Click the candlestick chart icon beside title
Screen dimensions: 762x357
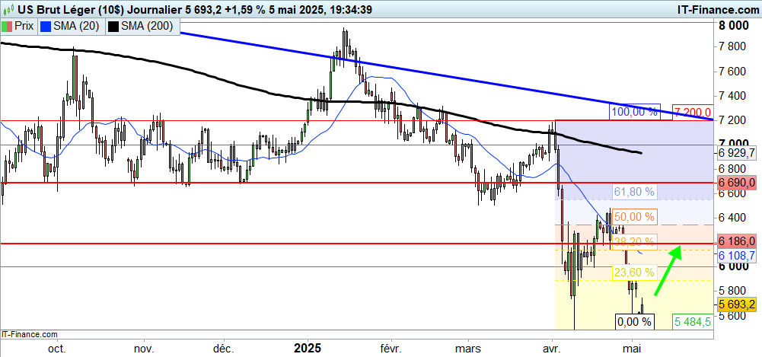(10, 10)
